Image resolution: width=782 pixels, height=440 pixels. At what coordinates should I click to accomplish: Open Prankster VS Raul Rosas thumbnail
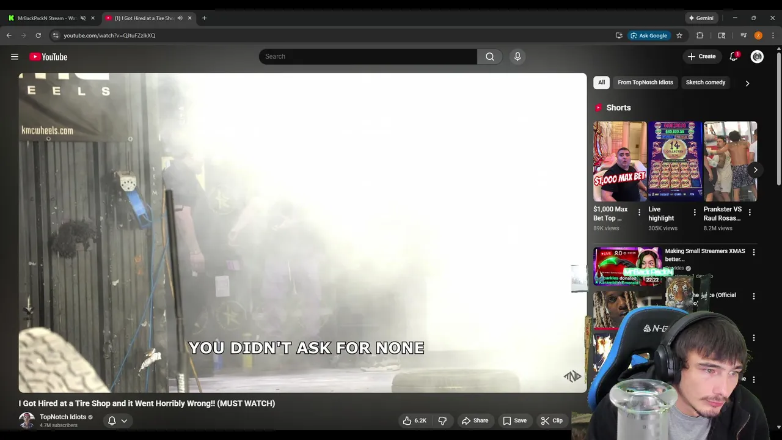[x=730, y=161]
